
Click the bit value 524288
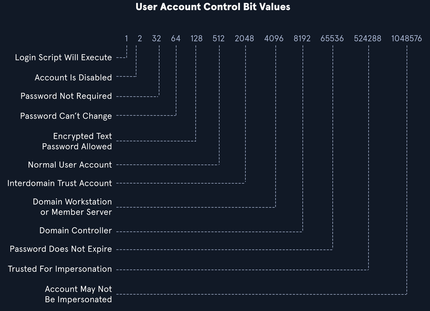pos(368,38)
